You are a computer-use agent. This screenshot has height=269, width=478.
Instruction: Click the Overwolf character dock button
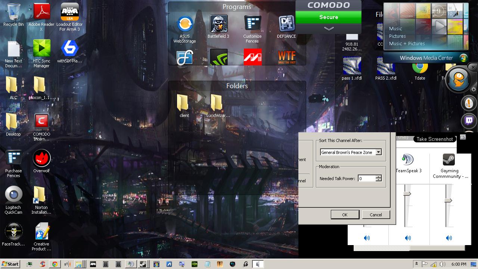pos(458,79)
